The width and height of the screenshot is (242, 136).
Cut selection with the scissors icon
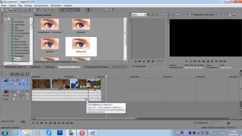coord(29,10)
